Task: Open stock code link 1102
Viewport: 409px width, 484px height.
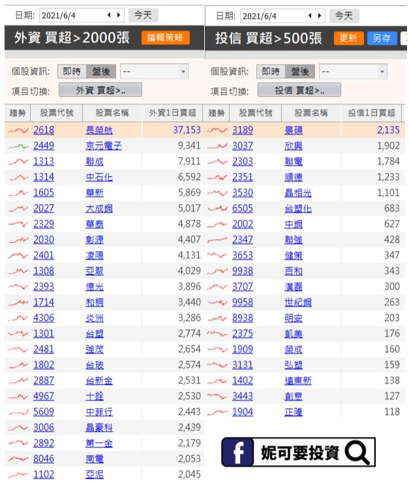Action: tap(44, 475)
